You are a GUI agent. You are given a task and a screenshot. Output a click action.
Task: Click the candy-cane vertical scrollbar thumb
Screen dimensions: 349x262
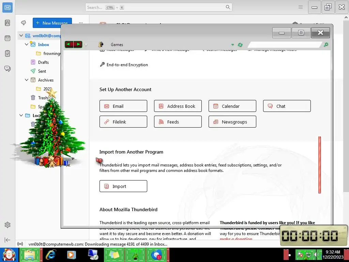pos(320,165)
